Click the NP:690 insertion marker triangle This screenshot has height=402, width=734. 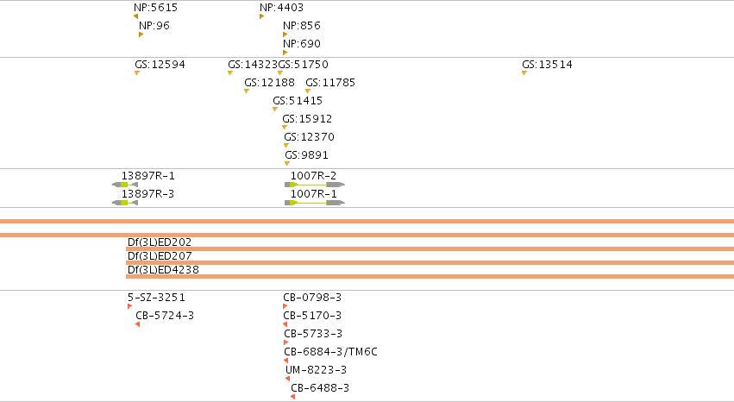285,53
